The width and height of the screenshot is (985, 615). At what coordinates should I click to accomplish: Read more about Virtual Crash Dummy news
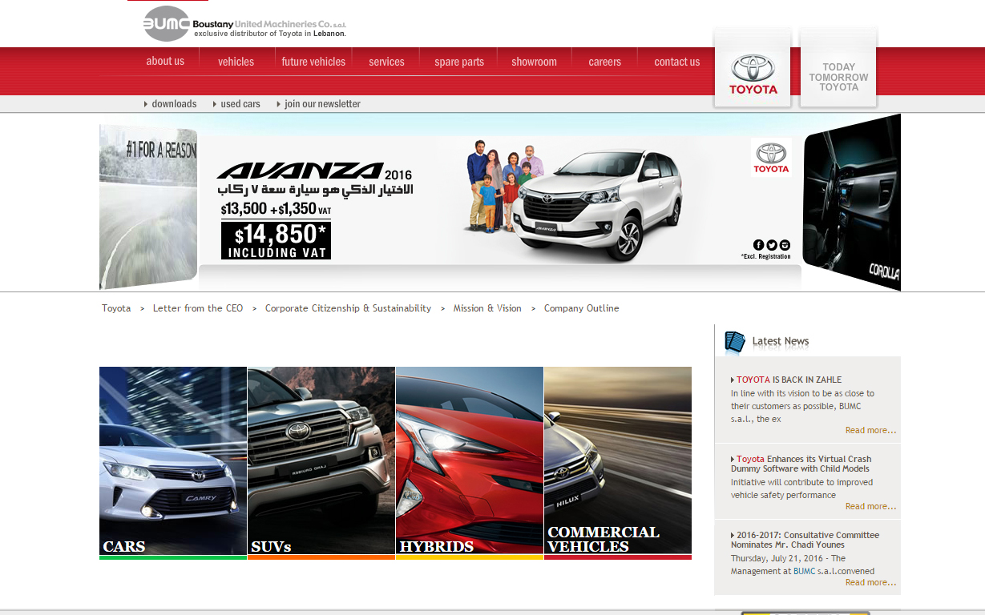pyautogui.click(x=870, y=507)
